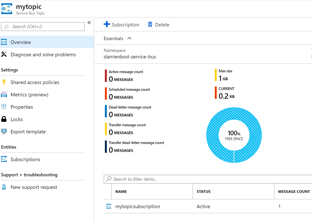312x222 pixels.
Task: Add a new Subscription
Action: [122, 24]
